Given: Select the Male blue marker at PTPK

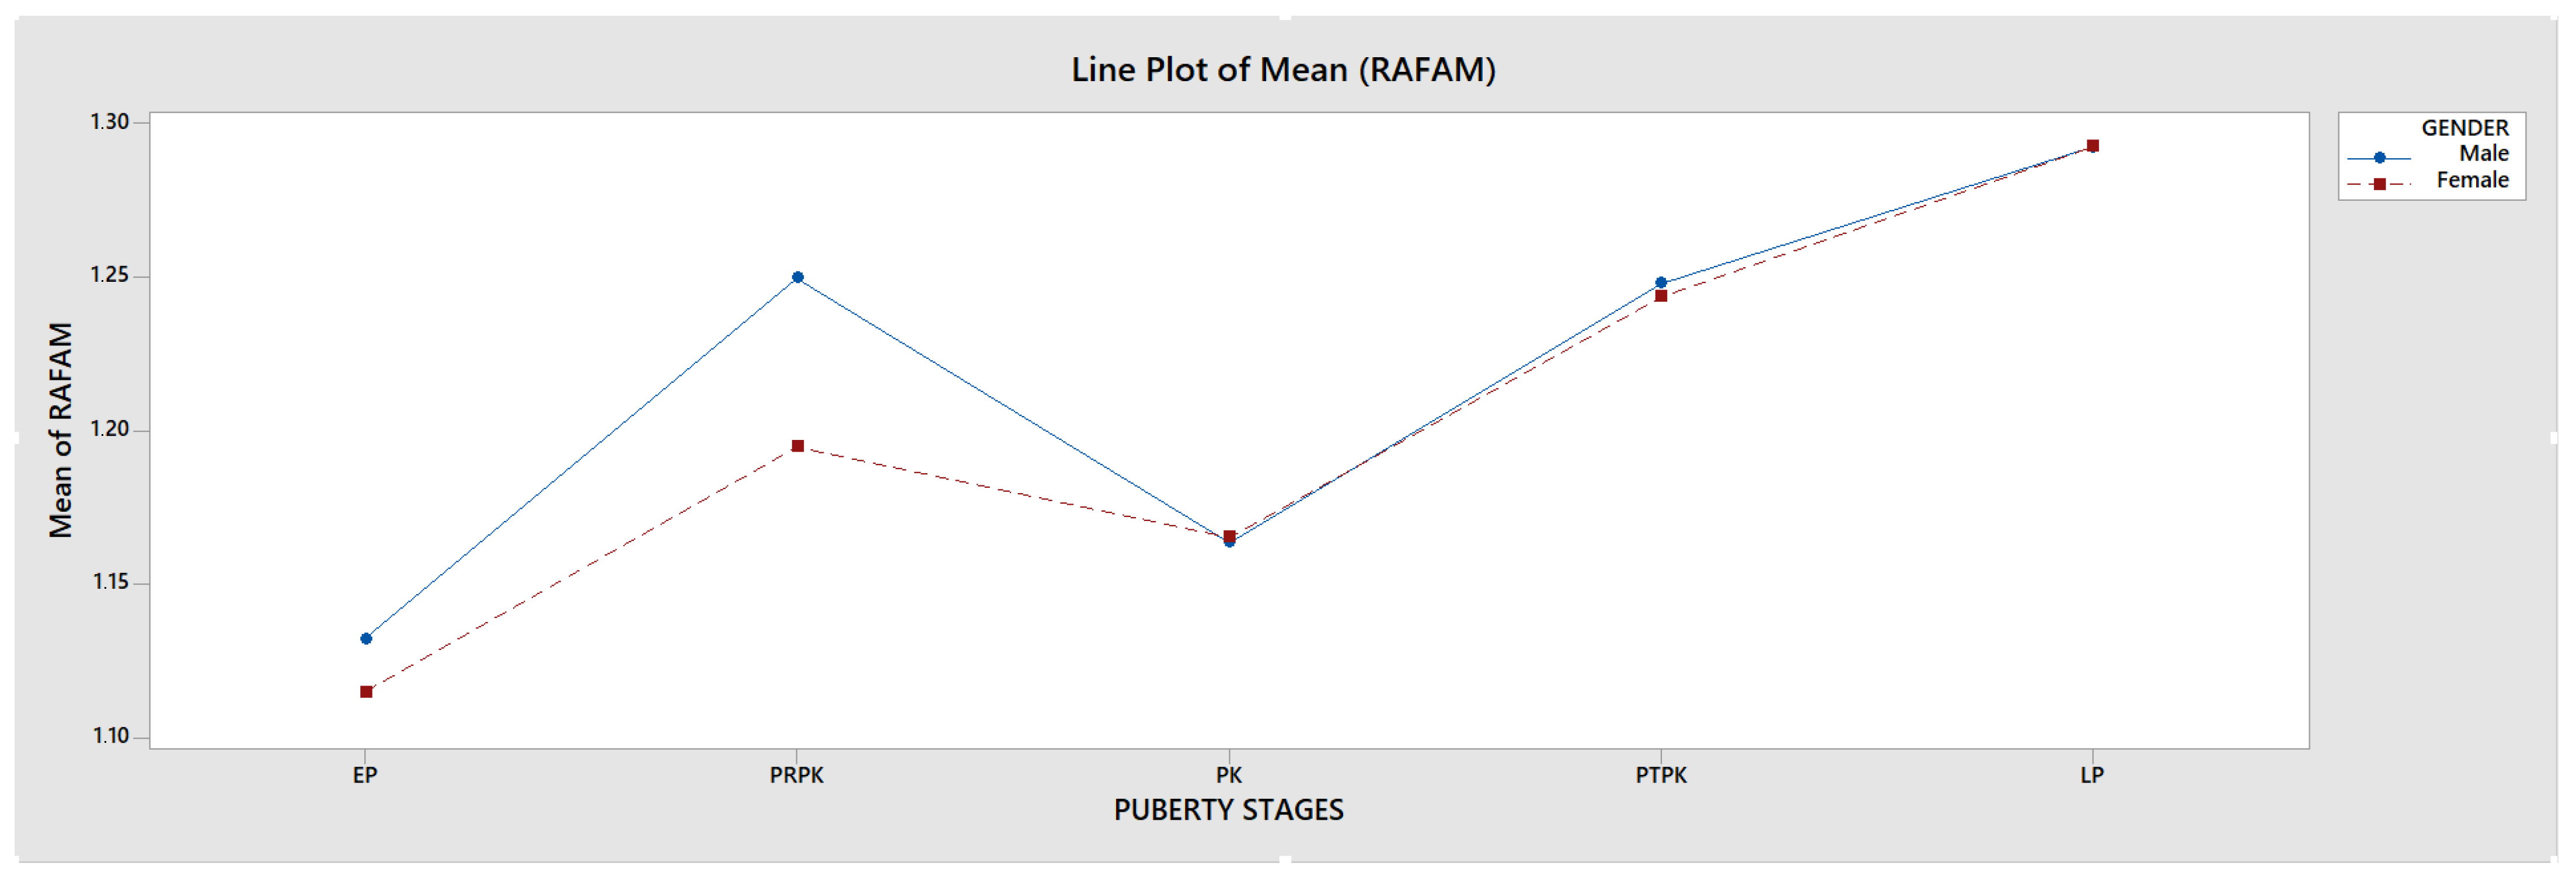Looking at the screenshot, I should (1661, 282).
